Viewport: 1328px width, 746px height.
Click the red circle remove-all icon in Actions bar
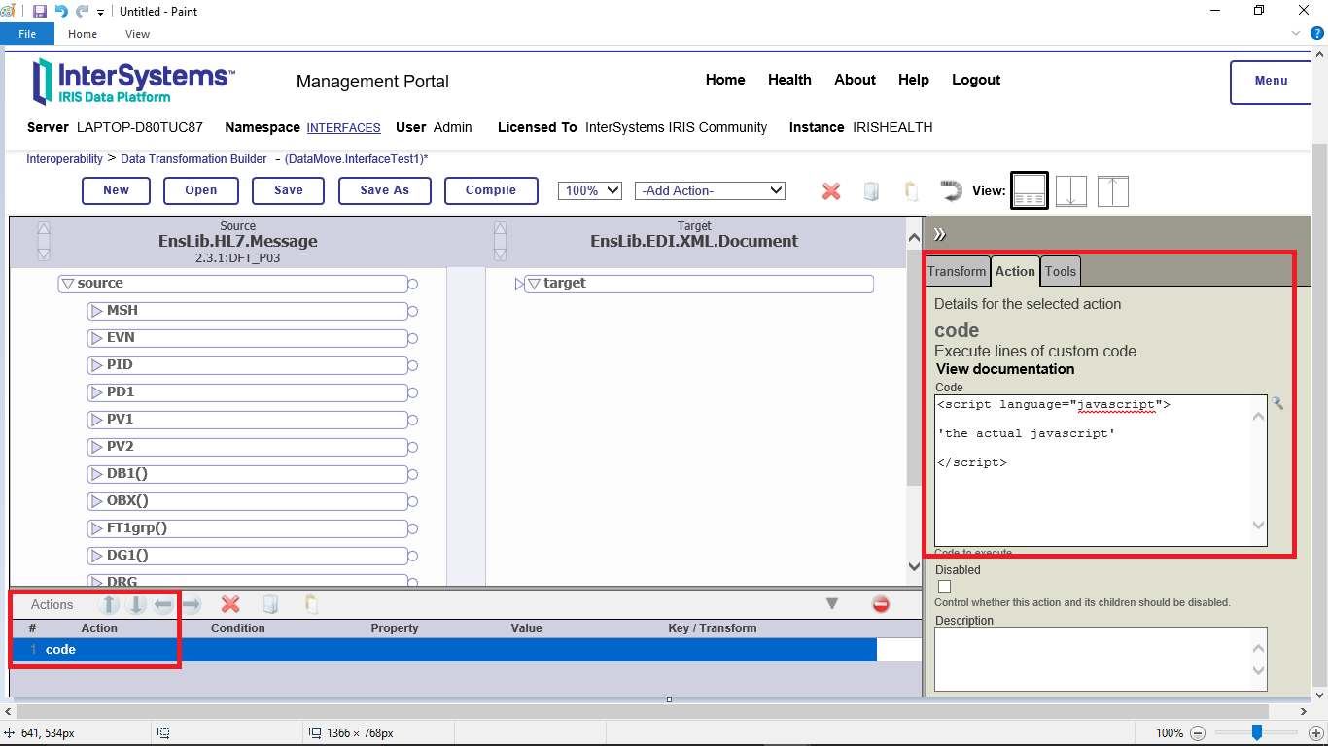pos(881,604)
